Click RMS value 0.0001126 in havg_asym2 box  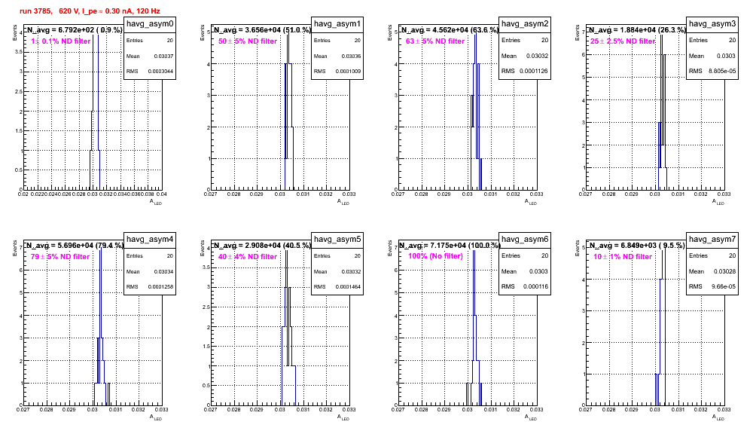coord(534,71)
